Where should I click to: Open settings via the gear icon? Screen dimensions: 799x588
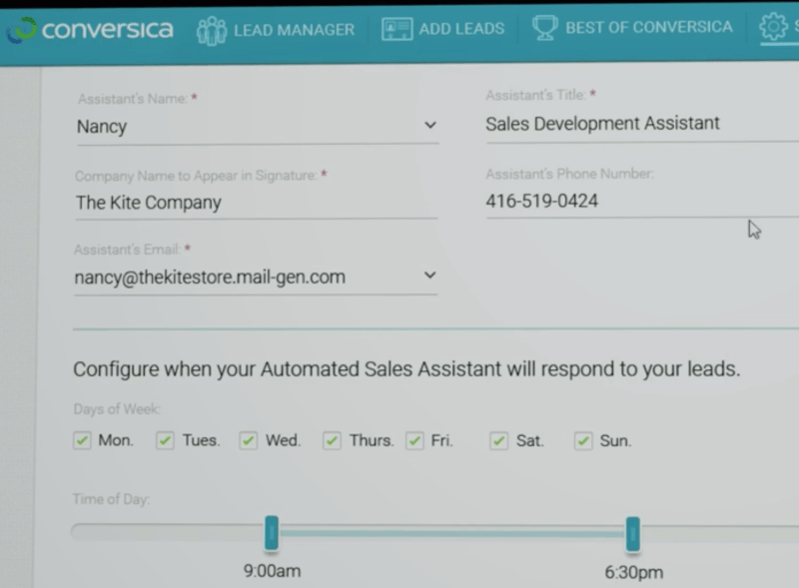(x=773, y=28)
